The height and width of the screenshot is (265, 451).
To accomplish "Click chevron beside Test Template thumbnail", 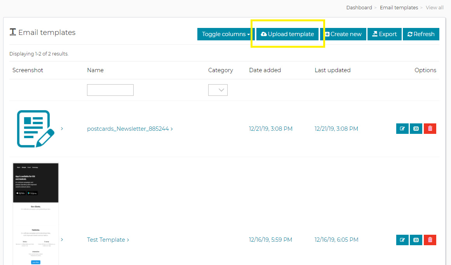I will click(62, 239).
